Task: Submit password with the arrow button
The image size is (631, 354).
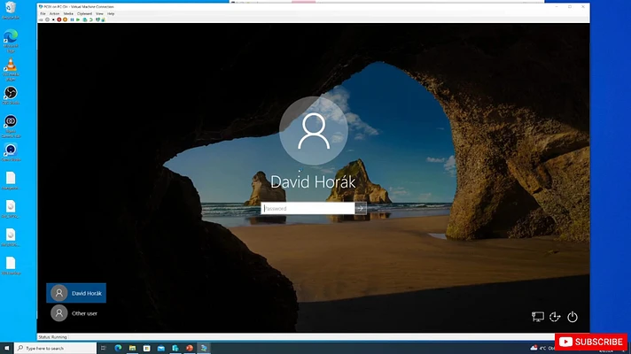Action: coord(360,209)
